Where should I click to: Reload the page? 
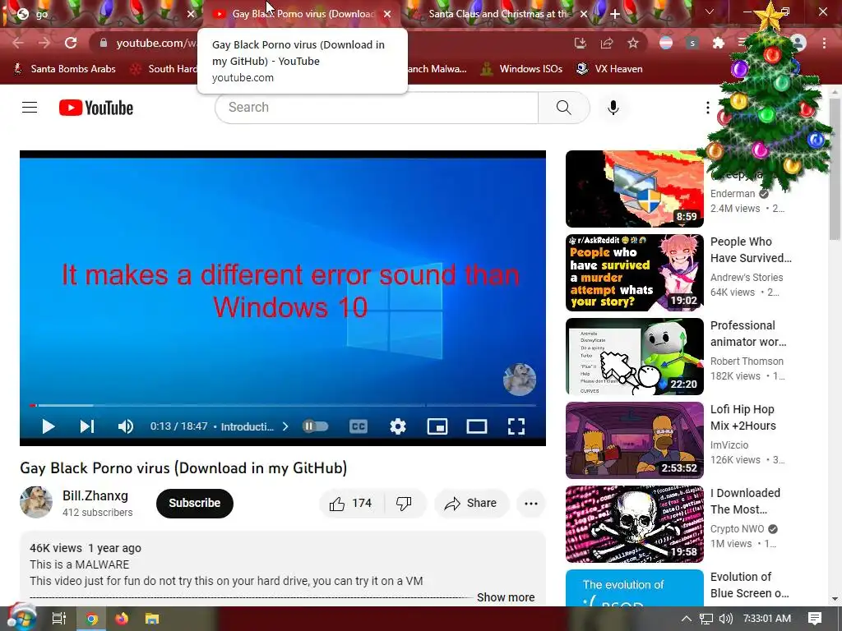coord(71,43)
